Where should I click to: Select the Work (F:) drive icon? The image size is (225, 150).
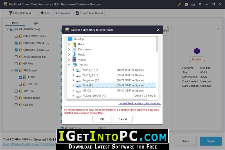click(x=78, y=86)
